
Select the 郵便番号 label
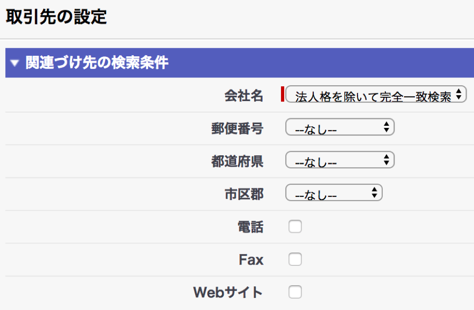(237, 128)
